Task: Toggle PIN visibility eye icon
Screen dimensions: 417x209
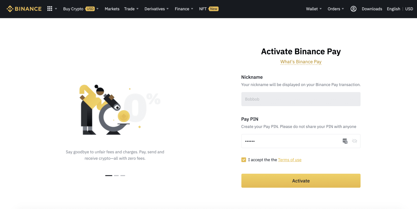Action: tap(355, 141)
